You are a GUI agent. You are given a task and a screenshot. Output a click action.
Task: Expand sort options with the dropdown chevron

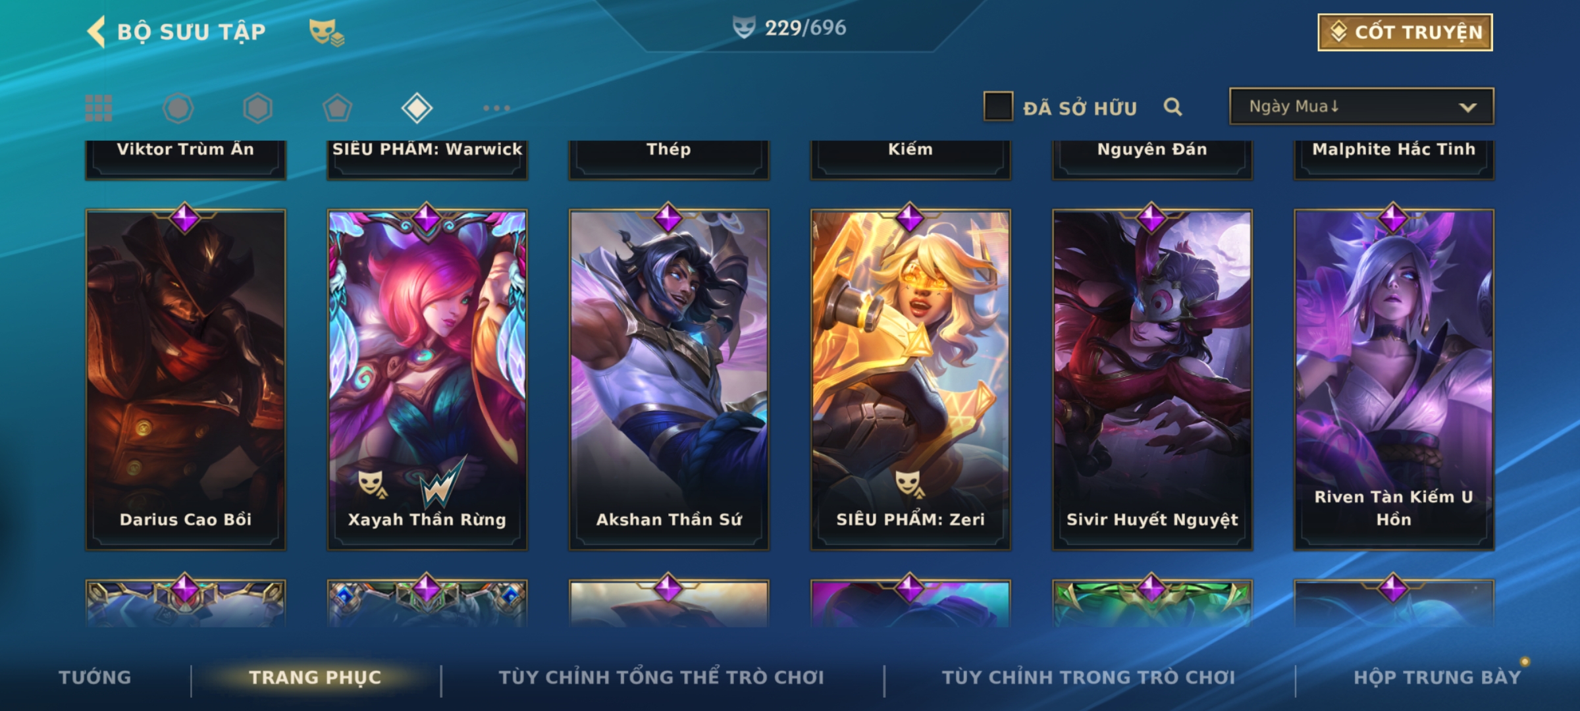tap(1467, 107)
